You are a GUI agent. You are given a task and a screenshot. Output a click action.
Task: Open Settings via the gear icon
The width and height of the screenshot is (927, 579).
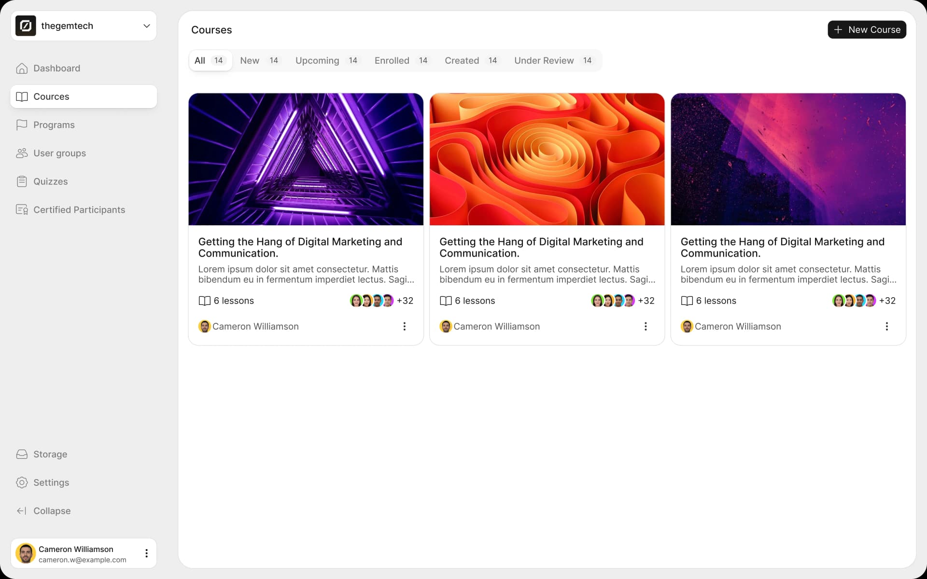tap(22, 482)
